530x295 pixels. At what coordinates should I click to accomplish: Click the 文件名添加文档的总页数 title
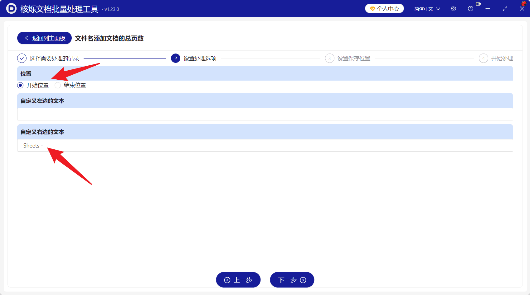pyautogui.click(x=109, y=38)
